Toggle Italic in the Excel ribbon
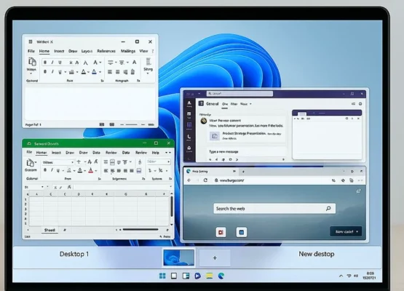The height and width of the screenshot is (291, 404). click(x=52, y=170)
